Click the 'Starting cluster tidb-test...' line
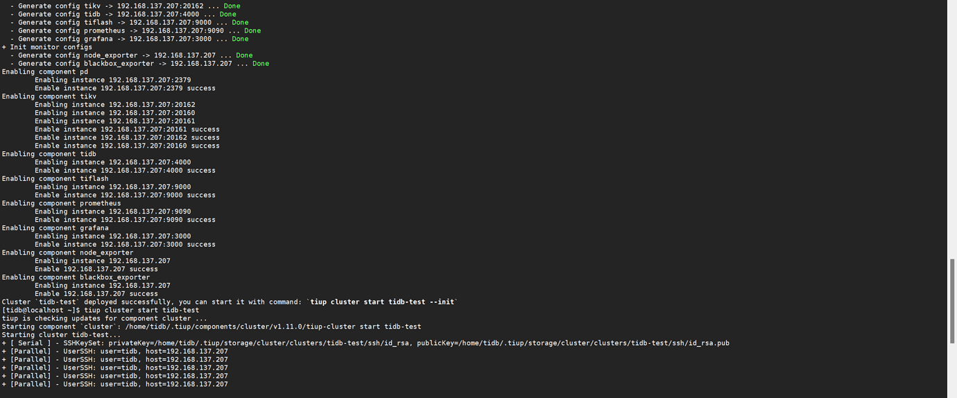Image resolution: width=957 pixels, height=398 pixels. [x=61, y=335]
